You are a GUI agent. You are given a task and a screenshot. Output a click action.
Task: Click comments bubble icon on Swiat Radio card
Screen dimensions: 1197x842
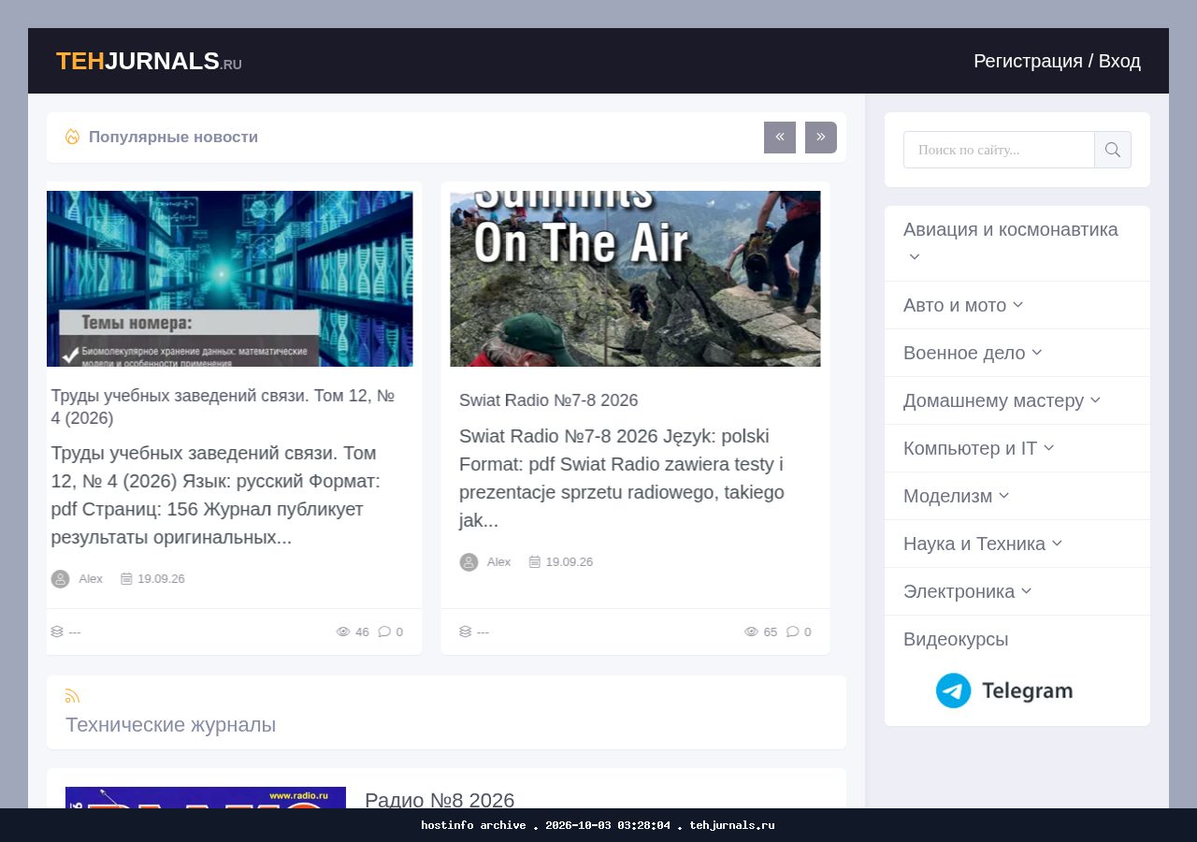click(793, 631)
